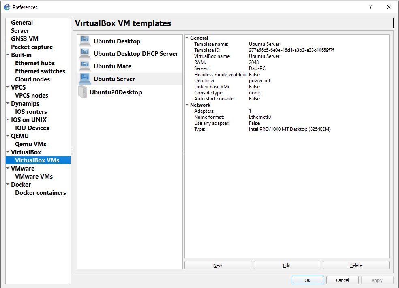Viewport: 399px width, 288px height.
Task: Select the Ubuntu Desktop template name
Action: point(117,41)
